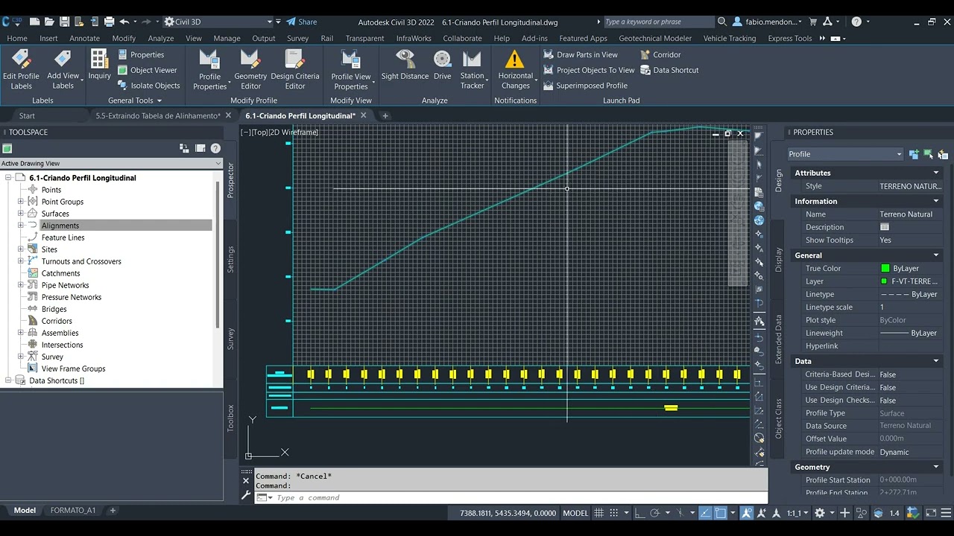Screen dimensions: 954x536
Task: Open Add View Labels tool
Action: (x=63, y=69)
